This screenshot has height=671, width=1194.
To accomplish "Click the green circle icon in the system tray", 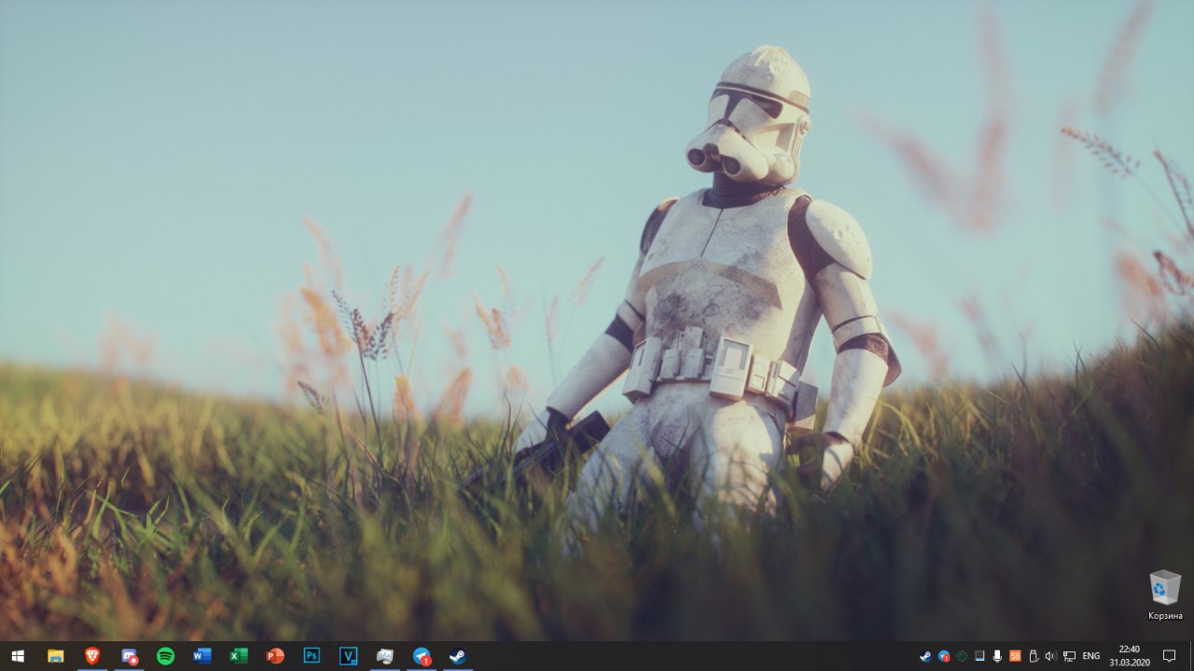I will 962,656.
